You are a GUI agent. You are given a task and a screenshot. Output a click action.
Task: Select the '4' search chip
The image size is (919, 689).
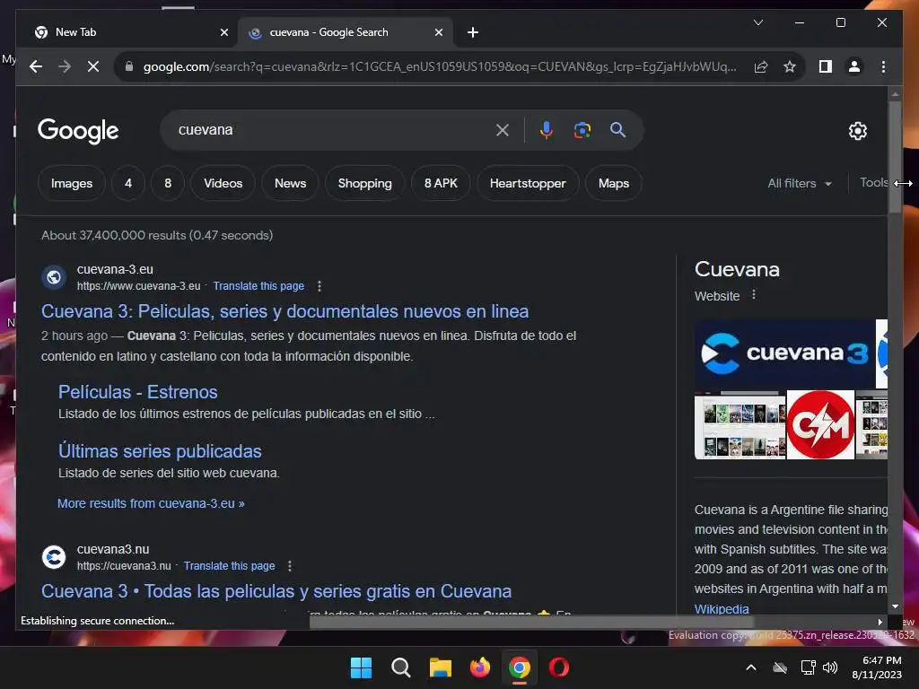127,183
